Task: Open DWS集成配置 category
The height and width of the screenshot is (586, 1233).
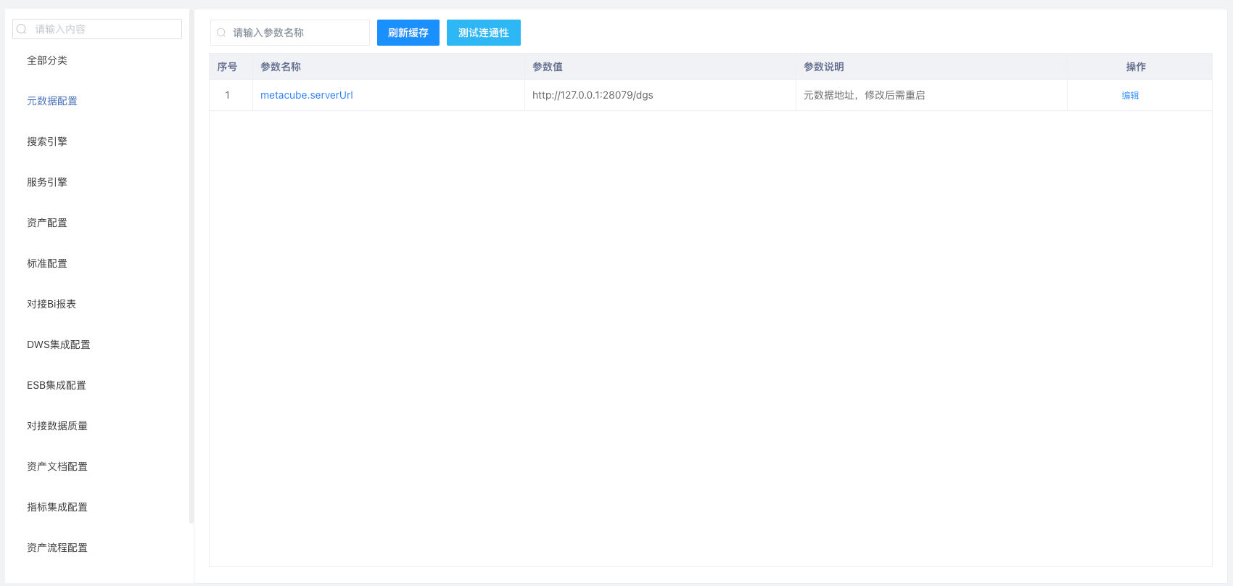Action: click(59, 344)
